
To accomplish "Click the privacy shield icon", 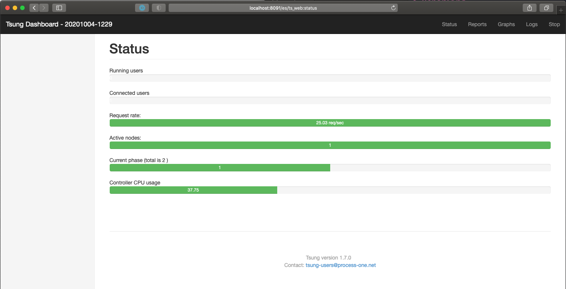I will point(159,7).
